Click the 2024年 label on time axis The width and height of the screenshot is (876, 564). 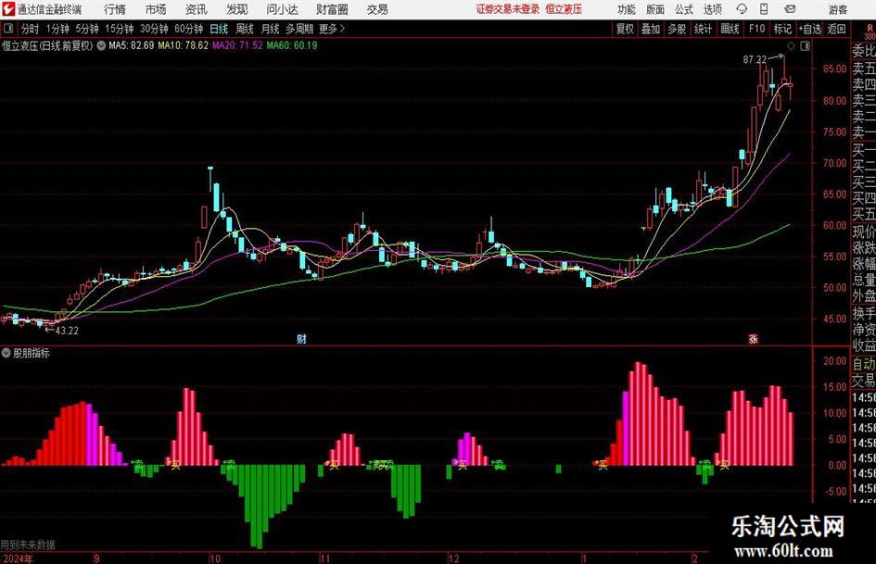click(x=18, y=558)
